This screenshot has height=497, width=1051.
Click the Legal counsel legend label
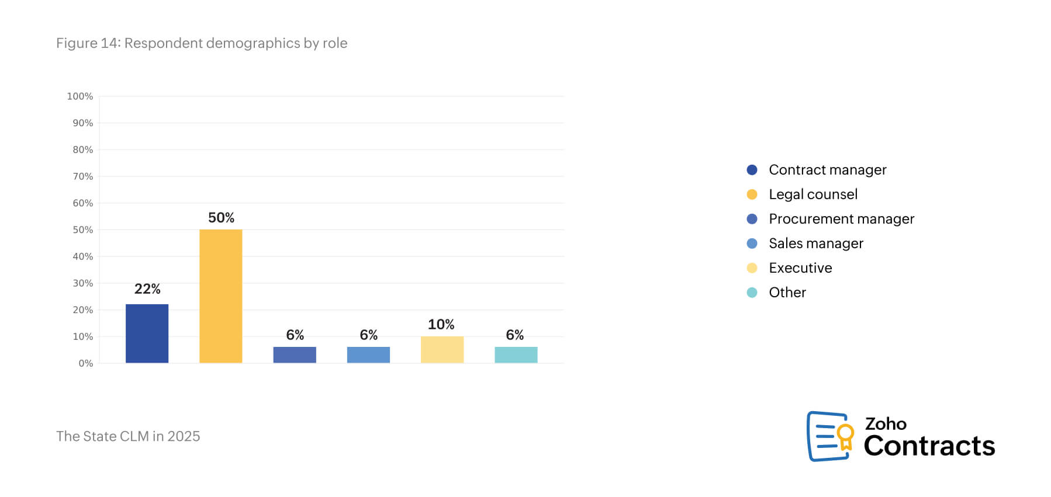pyautogui.click(x=813, y=194)
